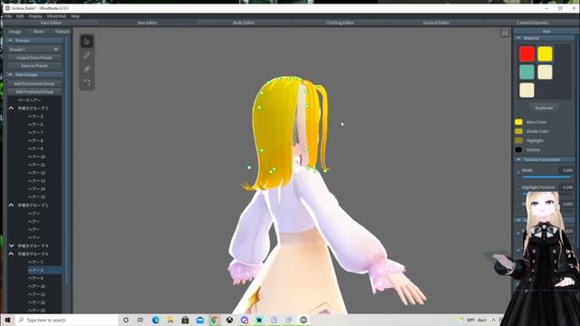Collapse the Material section

tap(518, 38)
